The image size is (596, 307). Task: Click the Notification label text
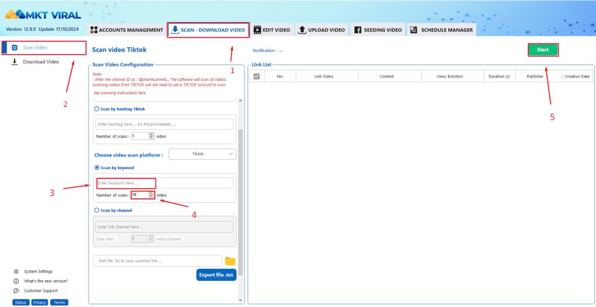tap(265, 51)
